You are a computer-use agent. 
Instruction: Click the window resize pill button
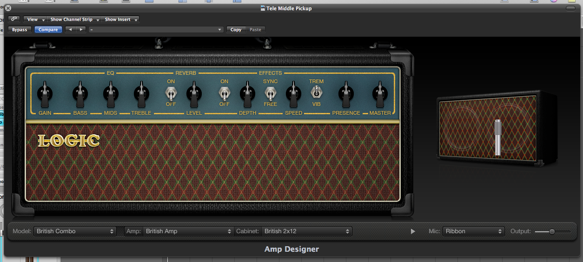coord(570,8)
